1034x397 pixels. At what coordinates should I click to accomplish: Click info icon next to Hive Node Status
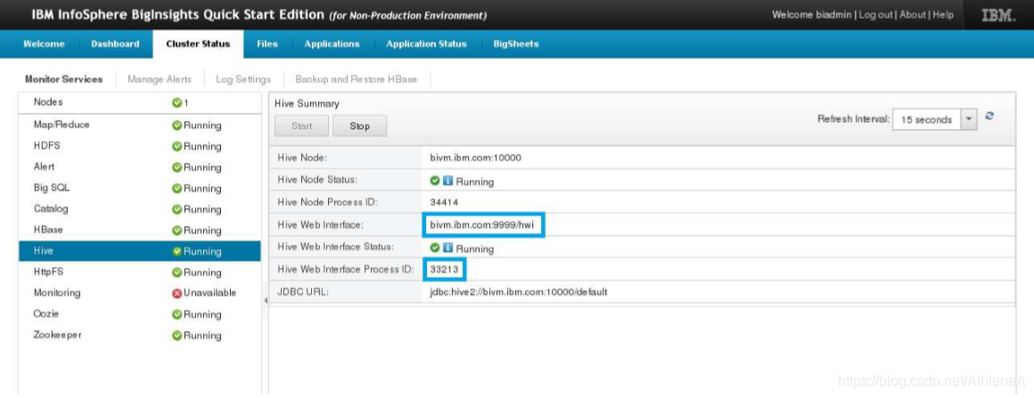(447, 181)
